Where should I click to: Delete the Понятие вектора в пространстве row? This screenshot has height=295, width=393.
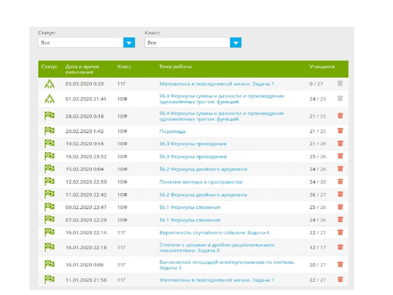point(340,182)
